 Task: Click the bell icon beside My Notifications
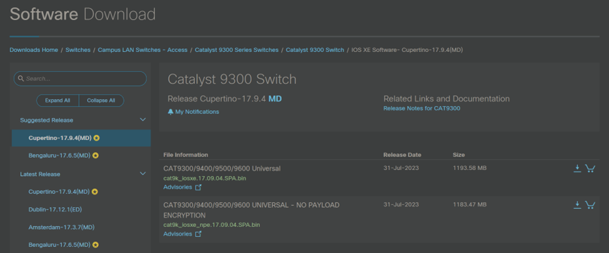pyautogui.click(x=171, y=112)
